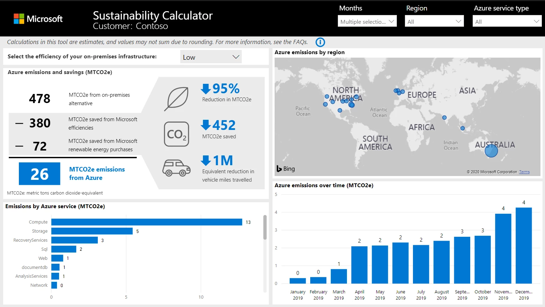Click the blue down arrow next to 95%
Image resolution: width=545 pixels, height=307 pixels.
click(206, 89)
